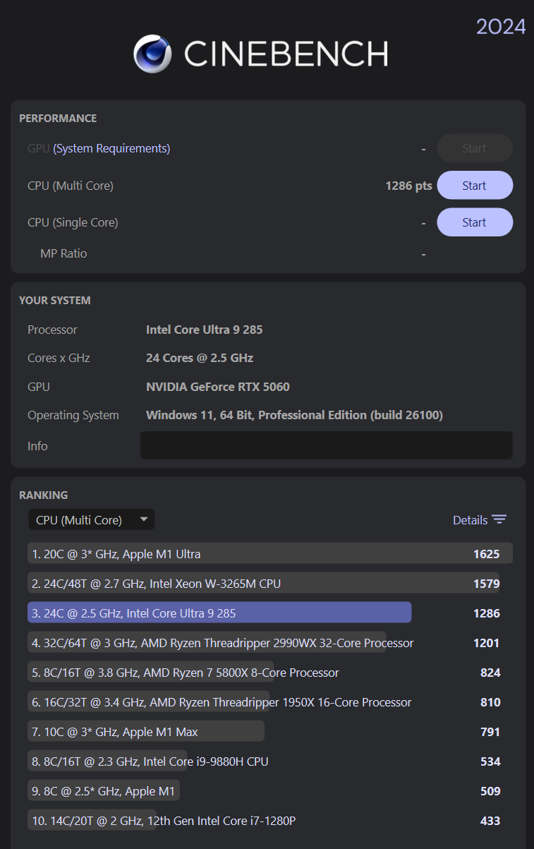Viewport: 534px width, 849px height.
Task: Click the disabled GPU Start button
Action: coord(475,148)
